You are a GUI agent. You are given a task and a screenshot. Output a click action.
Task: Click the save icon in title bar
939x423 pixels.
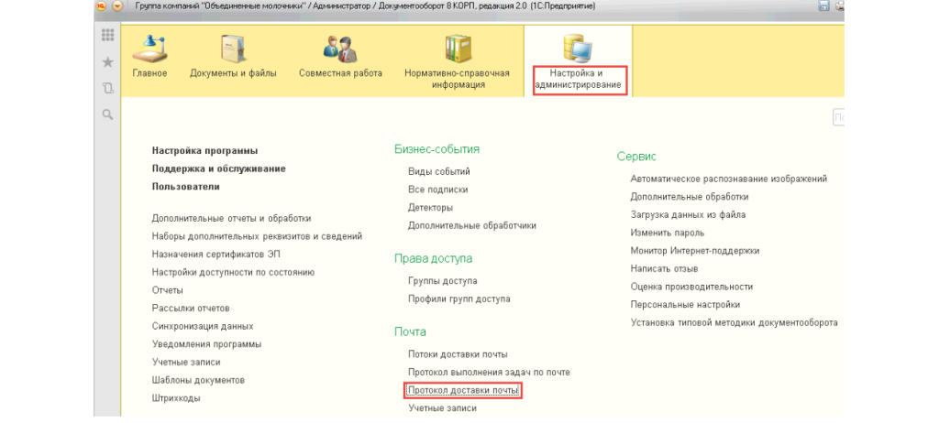pyautogui.click(x=823, y=6)
